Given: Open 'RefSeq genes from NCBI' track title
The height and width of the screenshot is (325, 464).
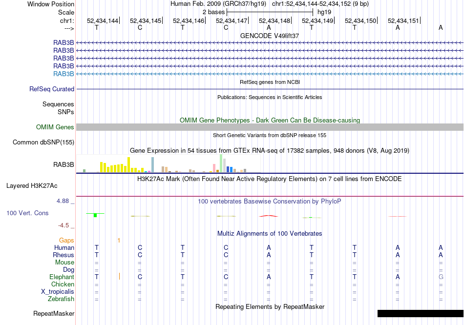Looking at the screenshot, I should [270, 82].
